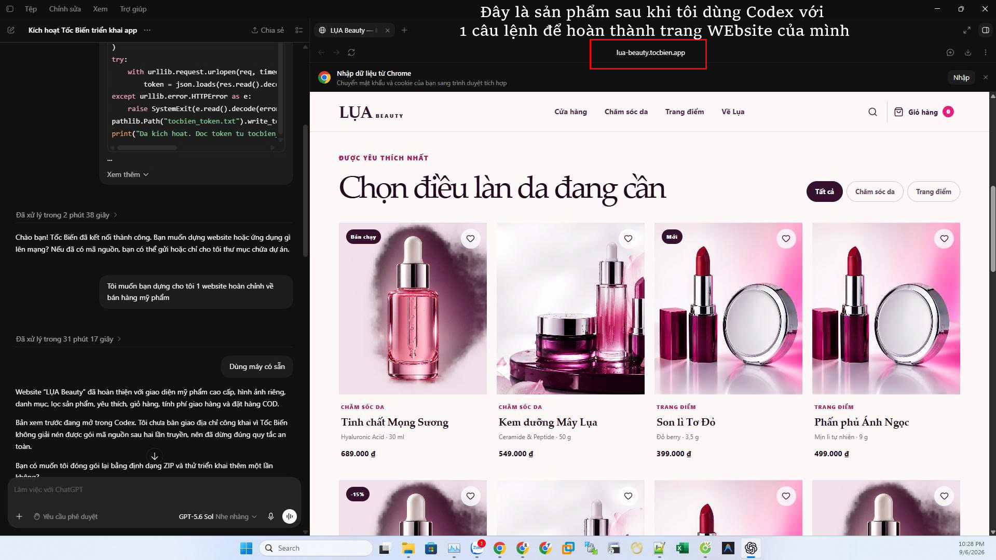This screenshot has width=996, height=560.
Task: Add a new preview tab
Action: click(x=404, y=30)
